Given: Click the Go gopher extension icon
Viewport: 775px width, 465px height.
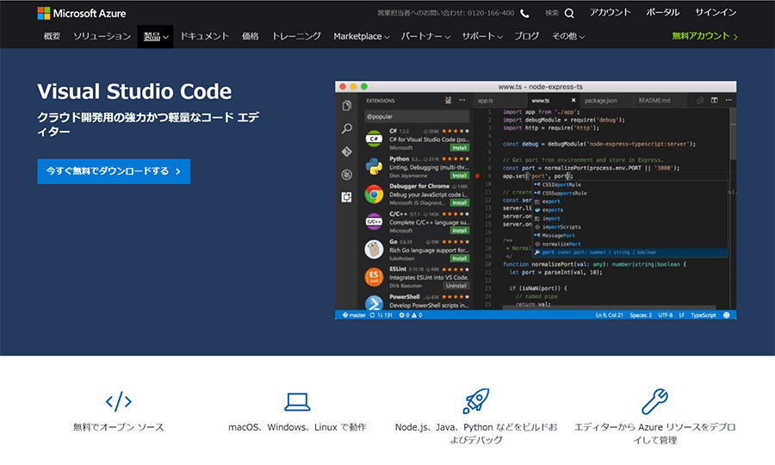Looking at the screenshot, I should click(x=375, y=250).
